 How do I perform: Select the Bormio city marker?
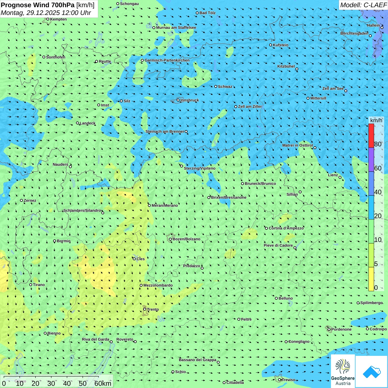tap(55, 241)
